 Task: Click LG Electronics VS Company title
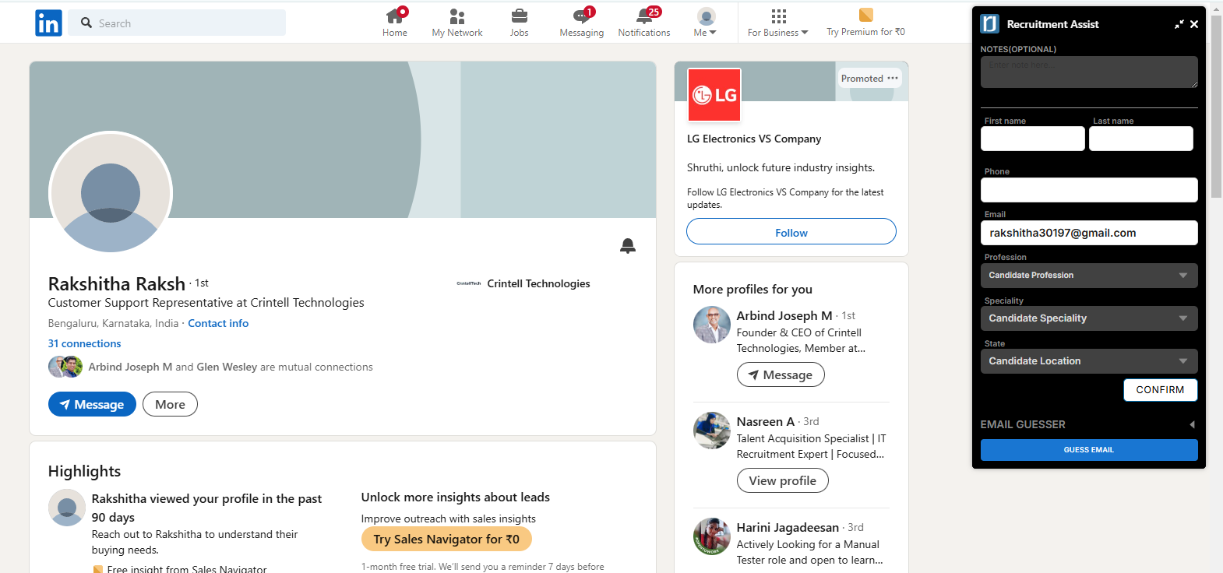tap(754, 139)
